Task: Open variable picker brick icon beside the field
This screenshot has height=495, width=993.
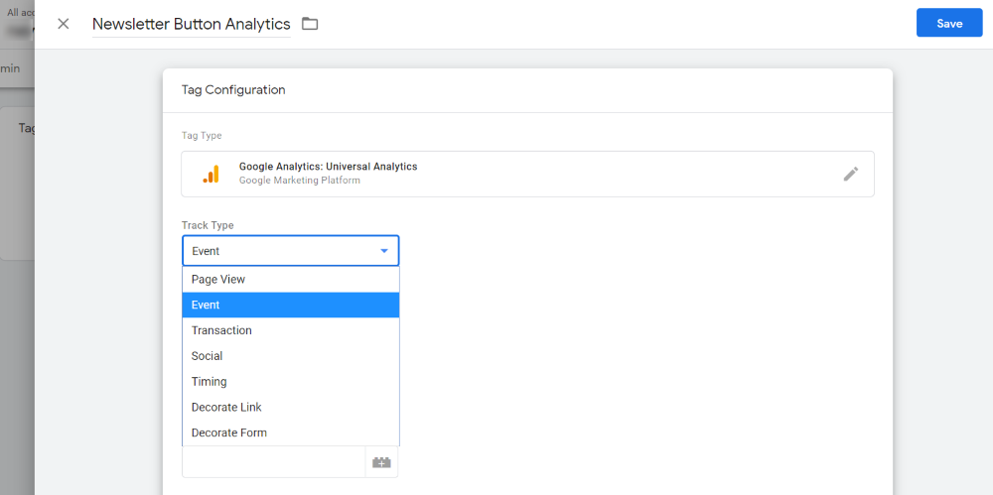Action: (381, 462)
